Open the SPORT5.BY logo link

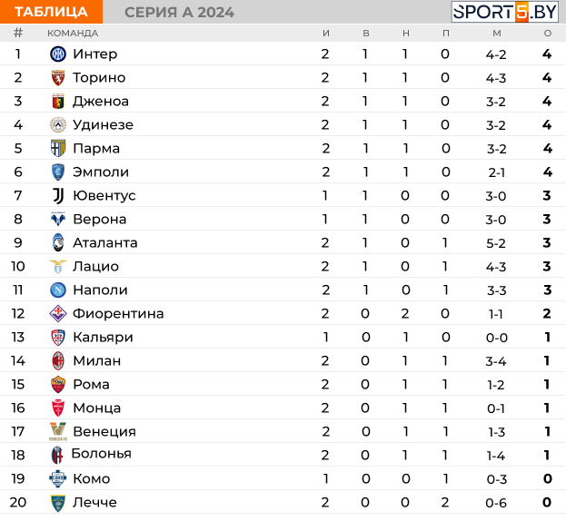tap(505, 12)
